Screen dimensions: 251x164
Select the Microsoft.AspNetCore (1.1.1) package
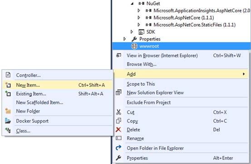tap(184, 18)
